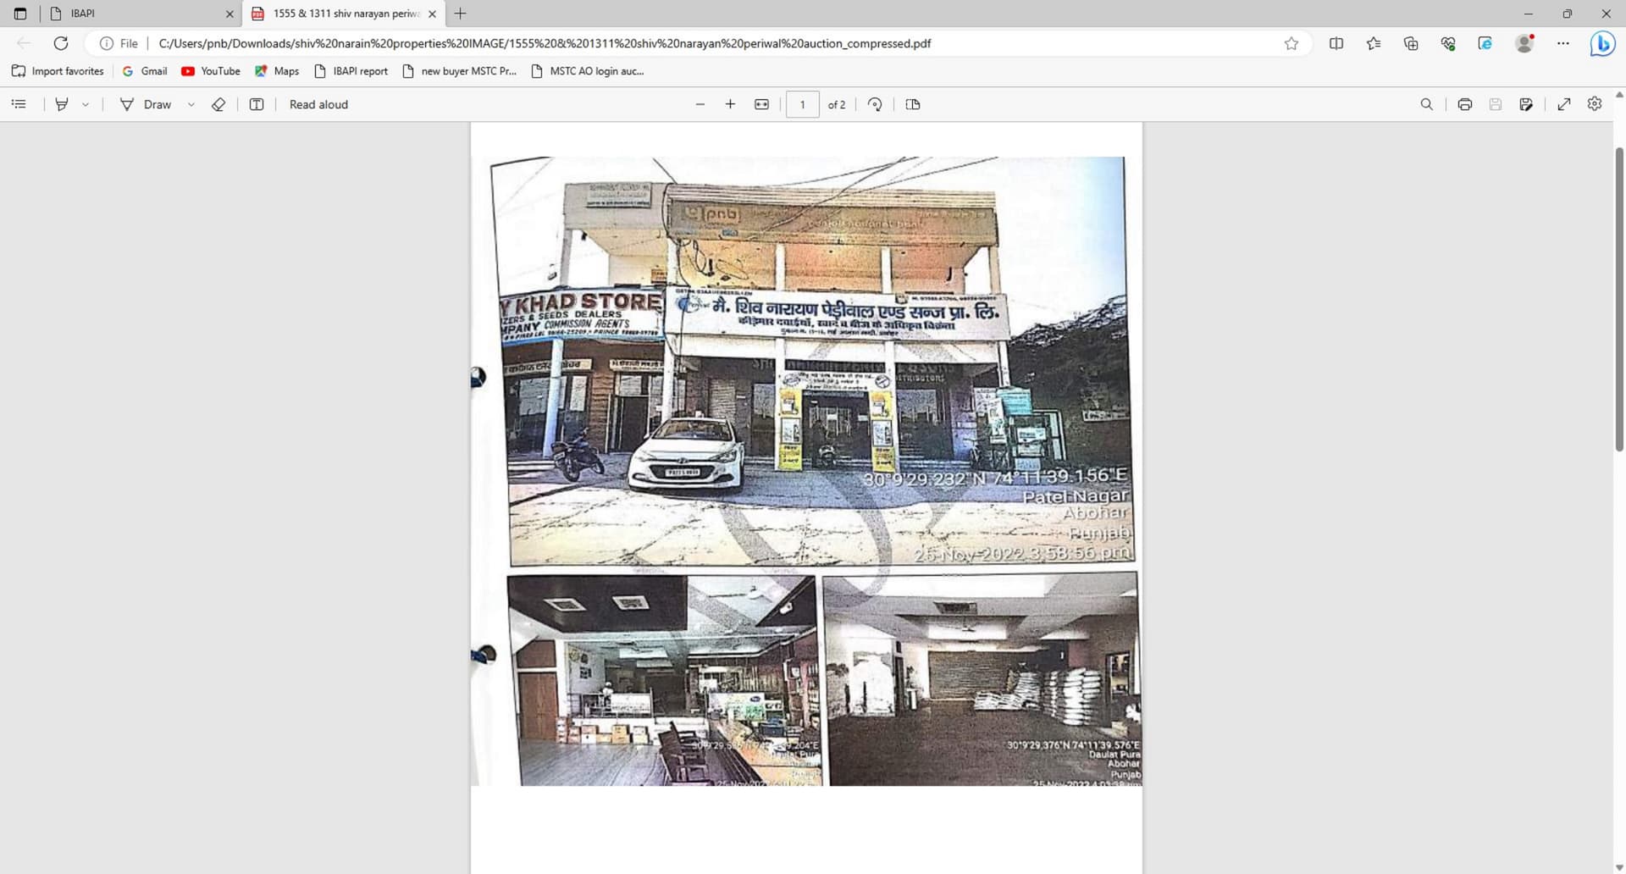
Task: Open the Bing Copilot sidebar
Action: (1602, 43)
